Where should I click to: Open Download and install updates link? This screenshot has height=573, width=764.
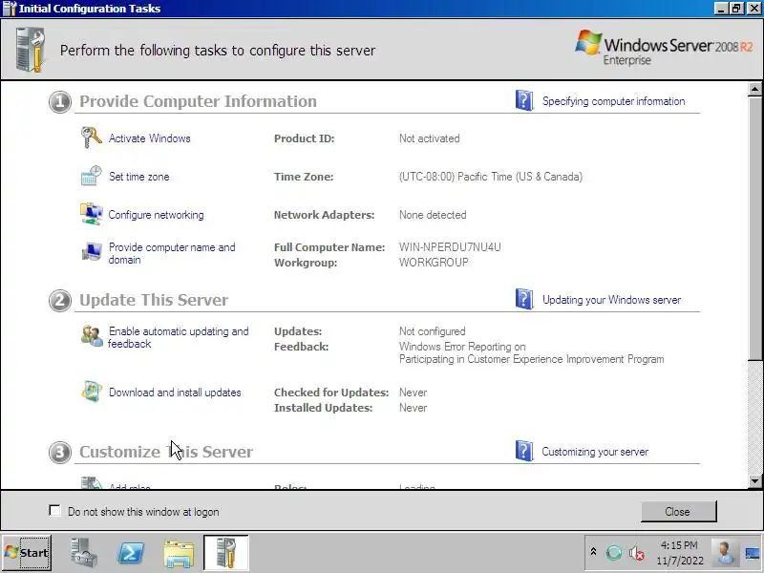(x=175, y=393)
